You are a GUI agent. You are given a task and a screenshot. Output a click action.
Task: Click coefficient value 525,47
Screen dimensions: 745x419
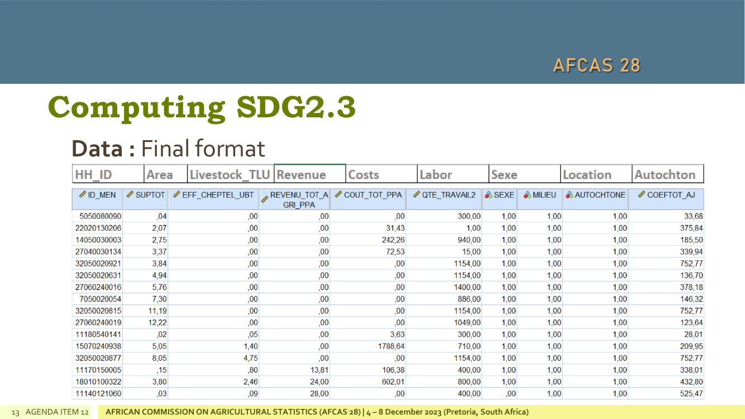pyautogui.click(x=691, y=394)
